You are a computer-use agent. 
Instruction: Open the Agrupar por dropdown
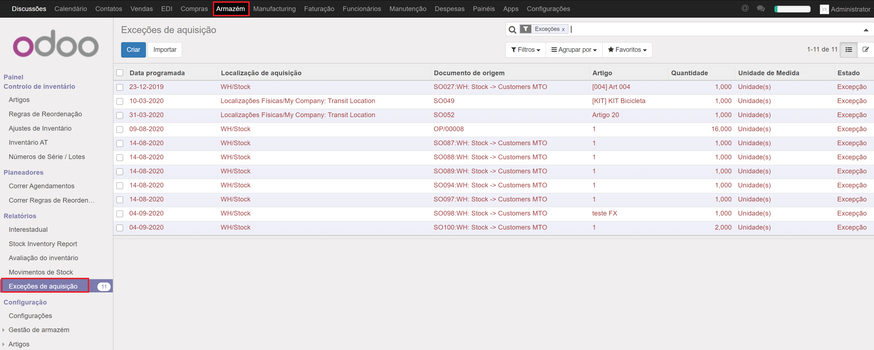[574, 50]
